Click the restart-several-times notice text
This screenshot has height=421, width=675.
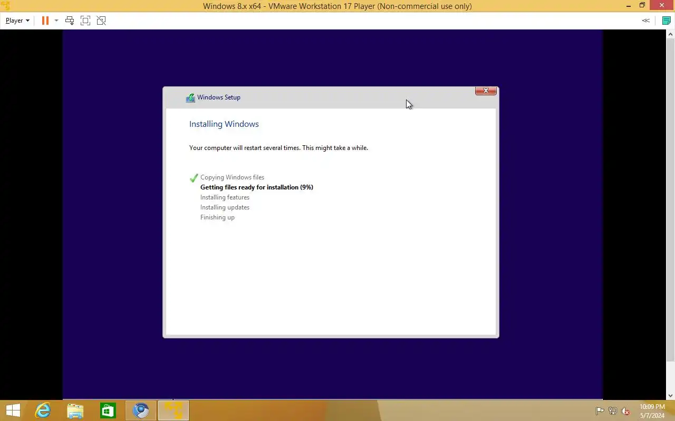[278, 148]
